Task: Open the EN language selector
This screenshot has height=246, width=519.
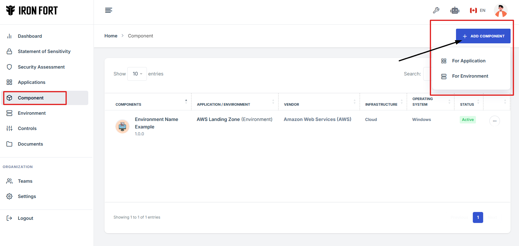Action: coord(478,10)
